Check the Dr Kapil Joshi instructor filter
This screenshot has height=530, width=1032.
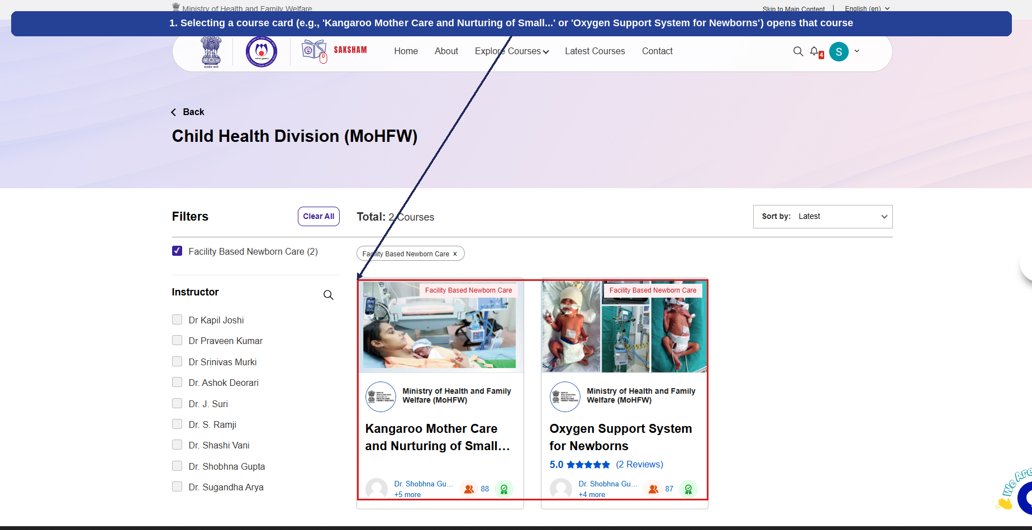(x=177, y=319)
